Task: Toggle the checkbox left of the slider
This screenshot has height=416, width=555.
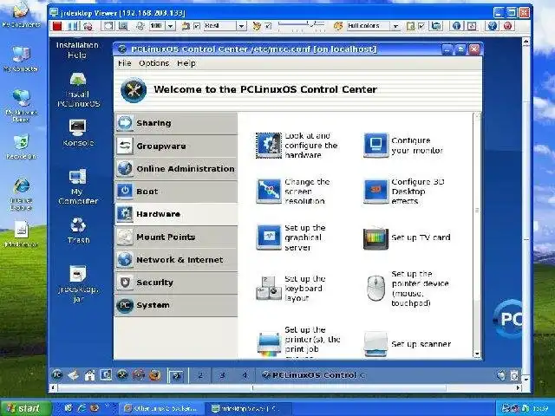Action: click(x=268, y=26)
